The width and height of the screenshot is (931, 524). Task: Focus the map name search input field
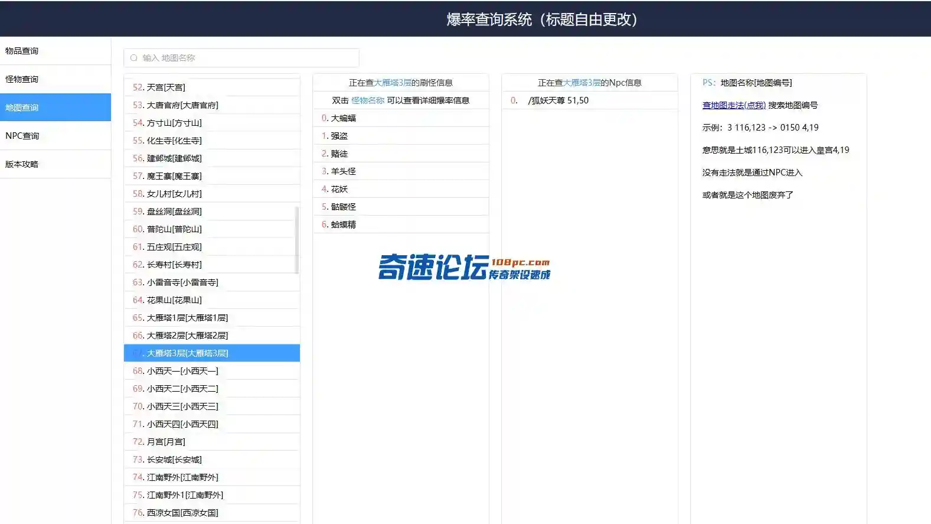coord(241,58)
